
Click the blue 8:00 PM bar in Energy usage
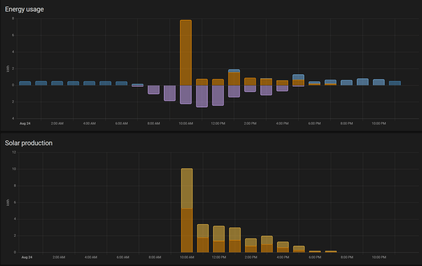tap(347, 83)
